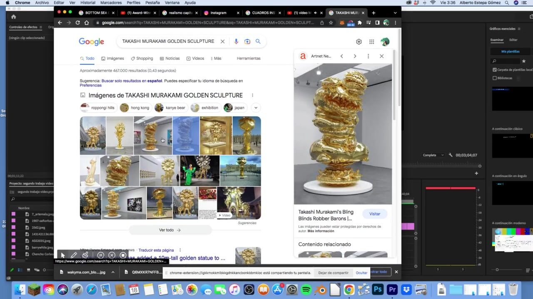
Task: Pause the screen recording in overlay toolbar
Action: [101, 255]
